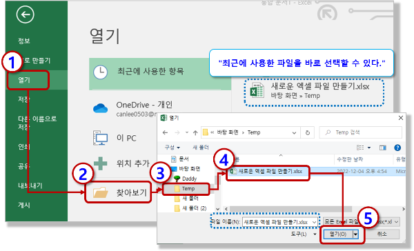Viewport: 414px width, 251px height.
Task: Click the forward arrow in the open dialog
Action: 177,132
